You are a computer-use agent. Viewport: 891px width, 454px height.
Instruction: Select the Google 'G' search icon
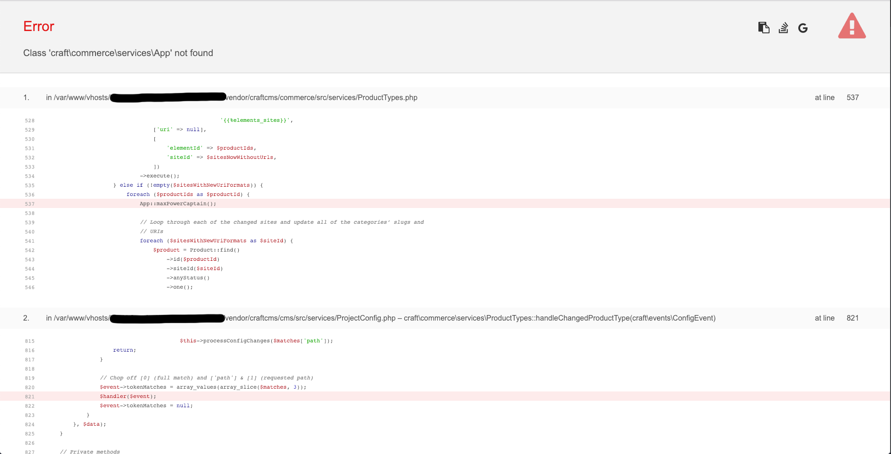803,28
